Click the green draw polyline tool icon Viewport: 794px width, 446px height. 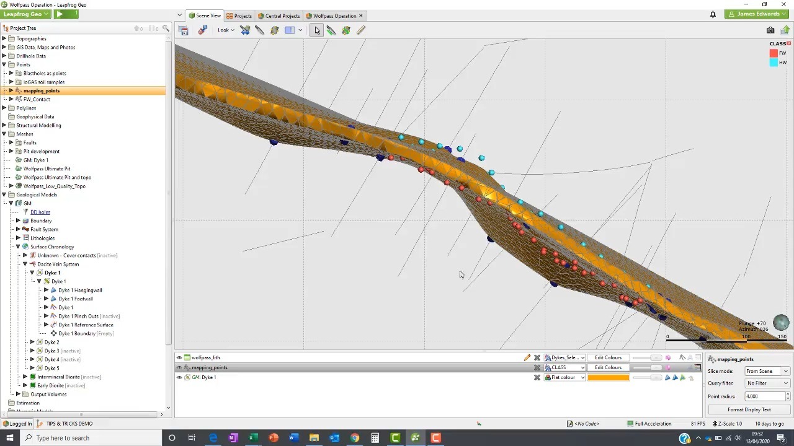346,30
